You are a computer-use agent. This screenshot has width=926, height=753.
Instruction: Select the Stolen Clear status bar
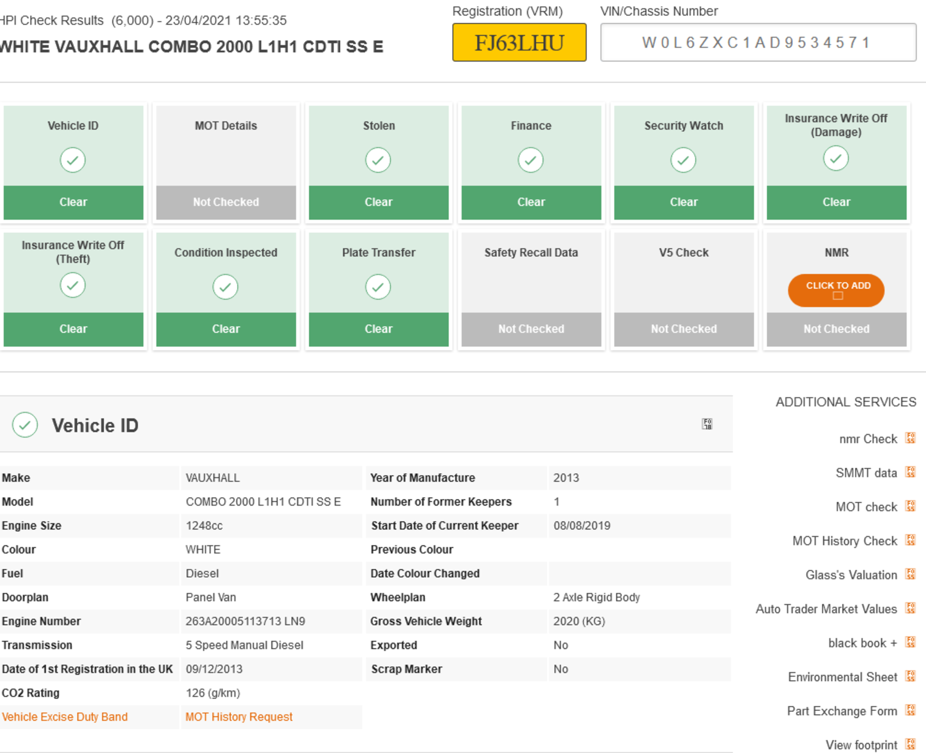[379, 202]
